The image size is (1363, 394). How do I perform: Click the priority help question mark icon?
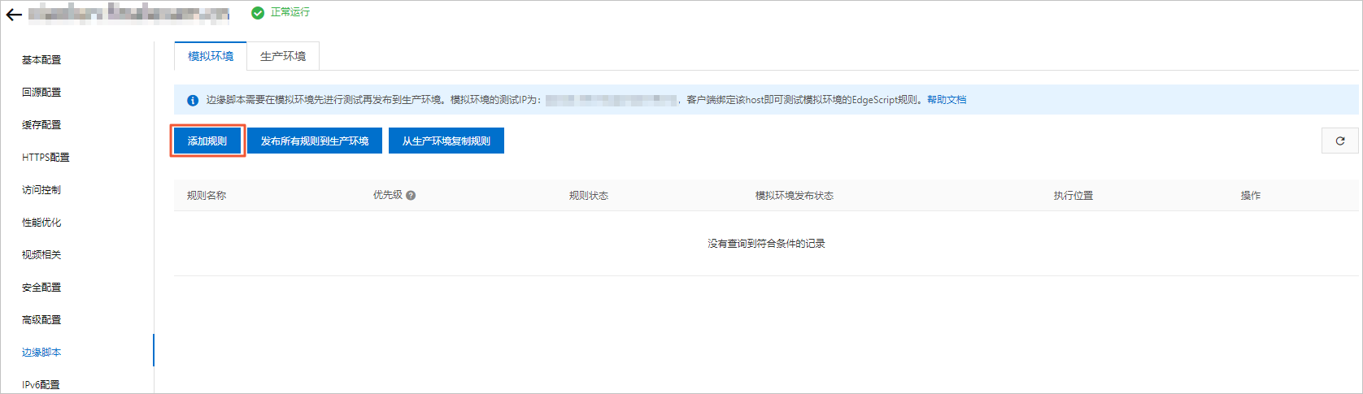click(411, 196)
